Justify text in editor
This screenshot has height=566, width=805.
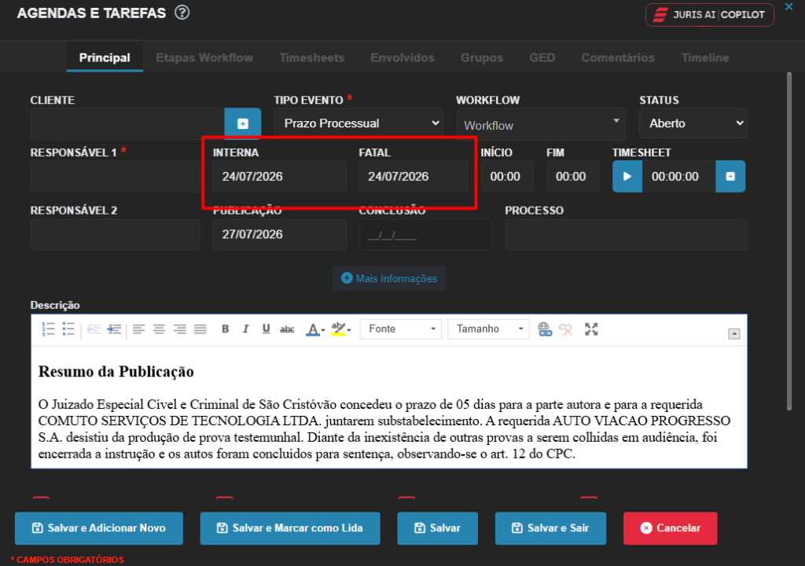pos(200,329)
